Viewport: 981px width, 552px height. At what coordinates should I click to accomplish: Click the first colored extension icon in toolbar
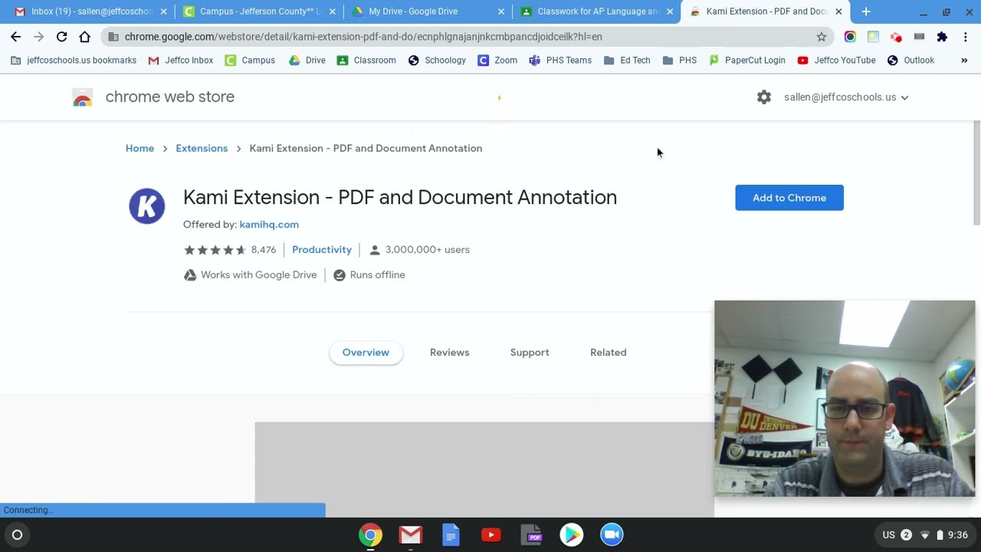(x=850, y=37)
